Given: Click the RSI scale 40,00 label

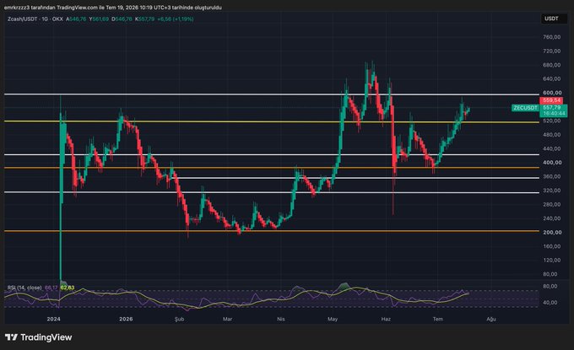Looking at the screenshot, I should tap(550, 303).
